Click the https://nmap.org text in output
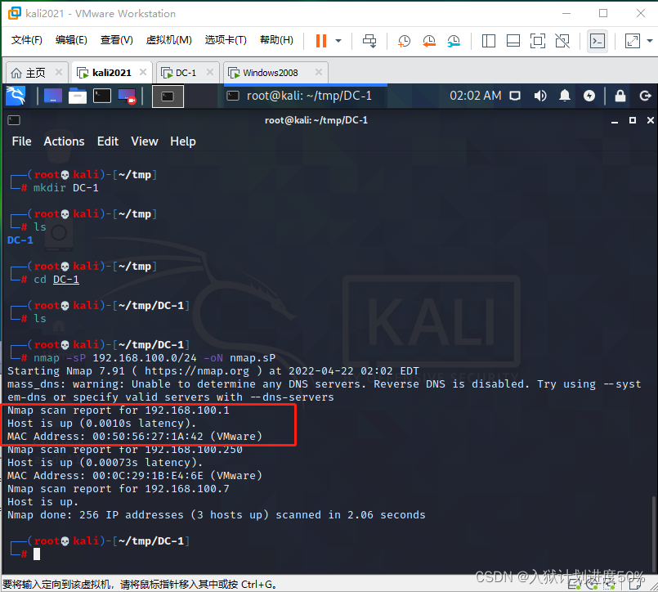This screenshot has height=592, width=658. click(197, 371)
